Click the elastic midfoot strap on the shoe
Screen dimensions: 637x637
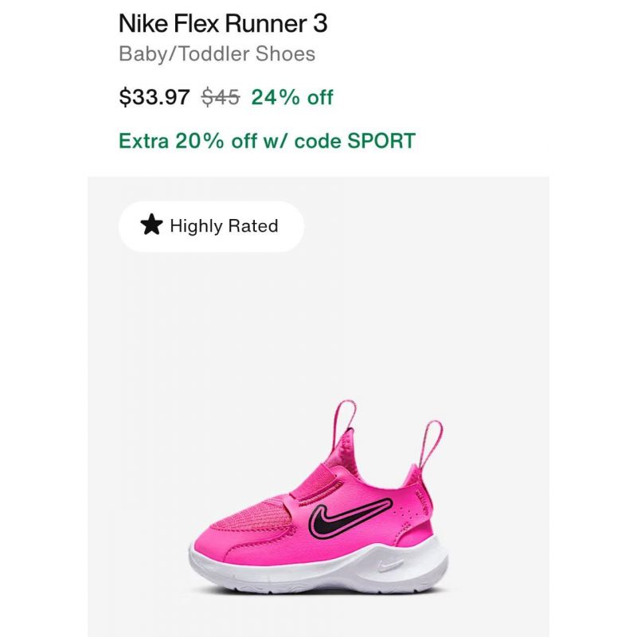pyautogui.click(x=315, y=482)
